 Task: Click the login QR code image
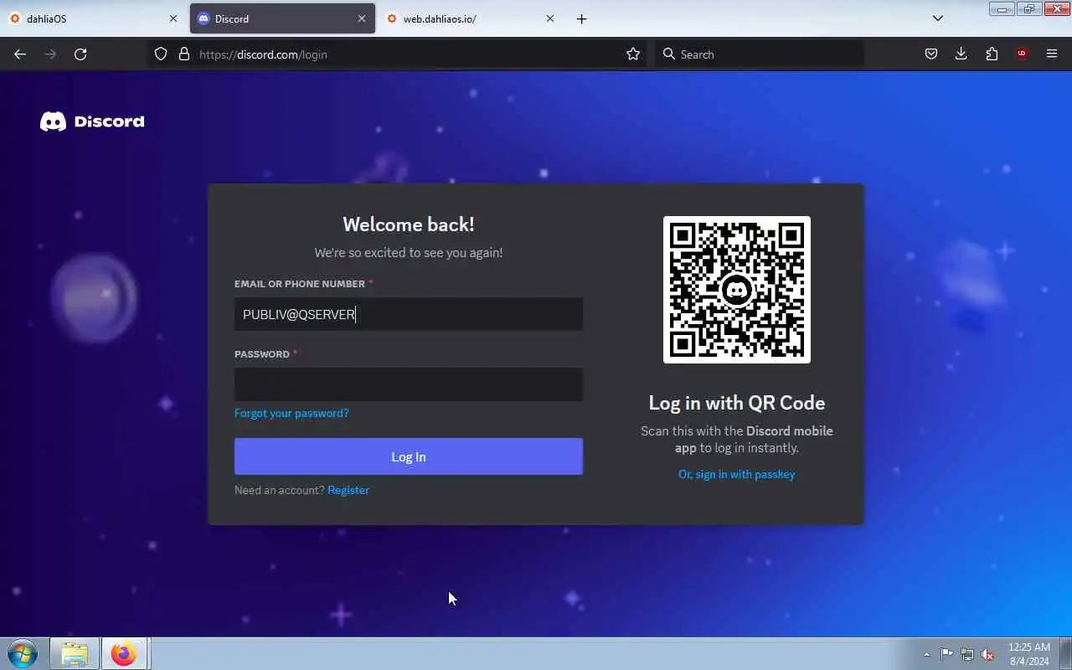point(737,290)
